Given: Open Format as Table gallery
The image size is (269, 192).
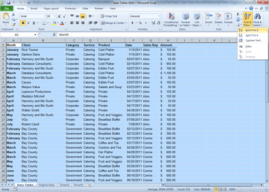Looking at the screenshot, I should pos(186,20).
